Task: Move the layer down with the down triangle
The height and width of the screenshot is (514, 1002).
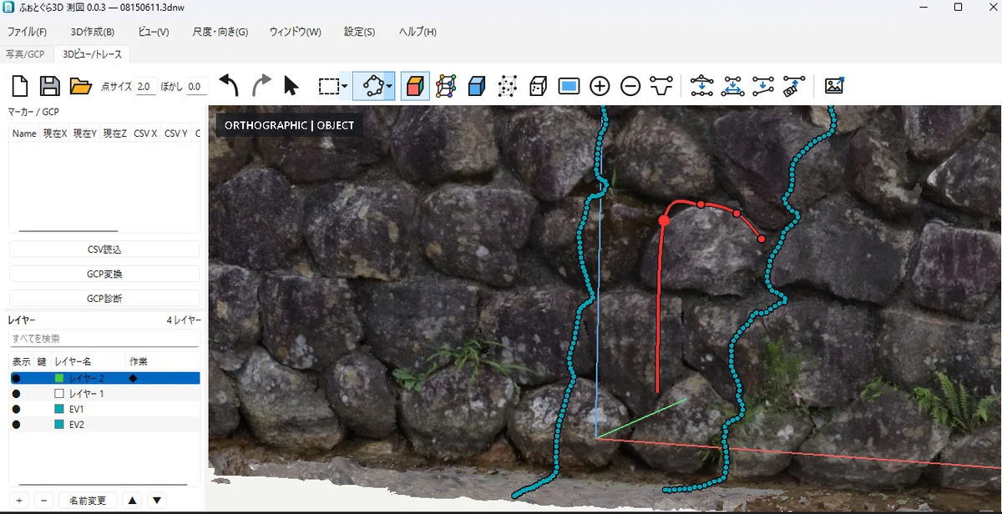Action: (156, 500)
